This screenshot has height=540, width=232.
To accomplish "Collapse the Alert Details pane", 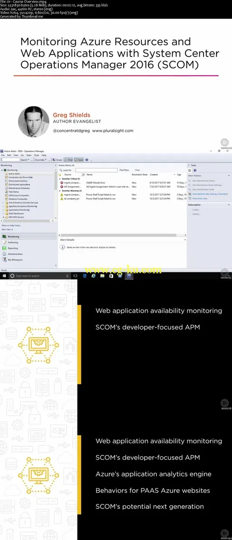I will pos(185,240).
